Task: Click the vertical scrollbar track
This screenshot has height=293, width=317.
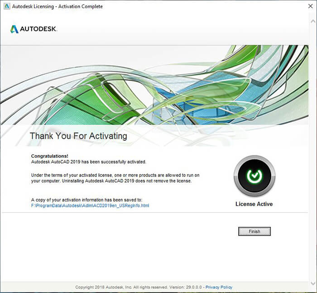Action: click(x=313, y=152)
